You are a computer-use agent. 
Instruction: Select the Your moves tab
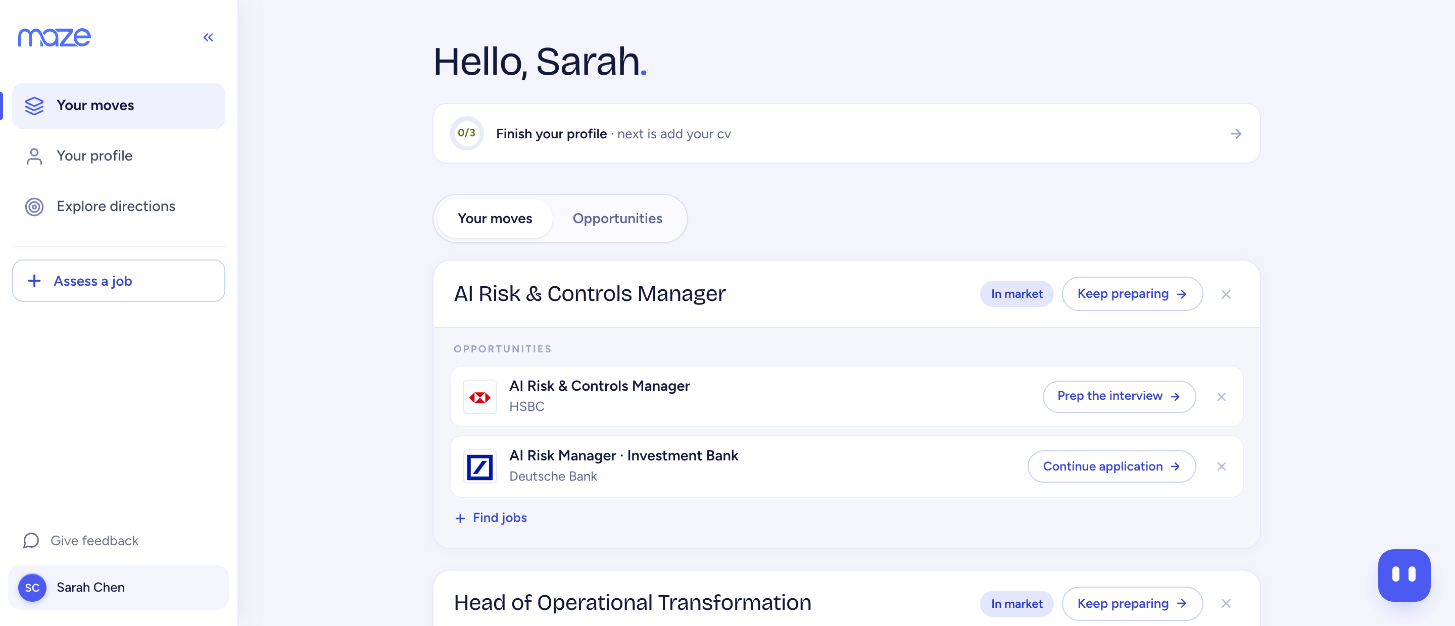pos(495,219)
